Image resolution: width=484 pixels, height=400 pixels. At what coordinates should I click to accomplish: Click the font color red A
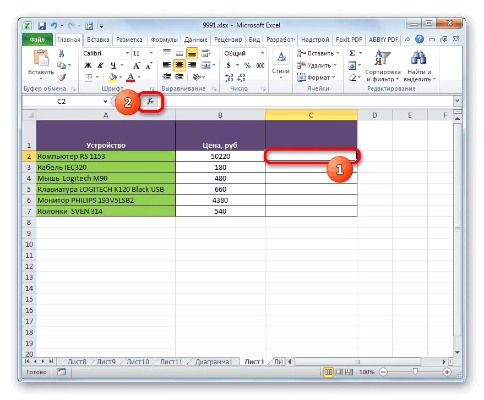tap(131, 77)
